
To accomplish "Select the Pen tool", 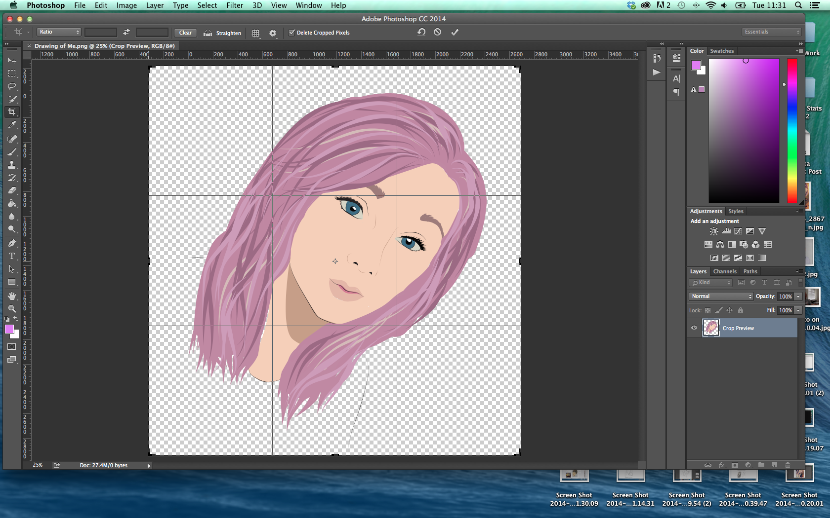I will tap(12, 243).
